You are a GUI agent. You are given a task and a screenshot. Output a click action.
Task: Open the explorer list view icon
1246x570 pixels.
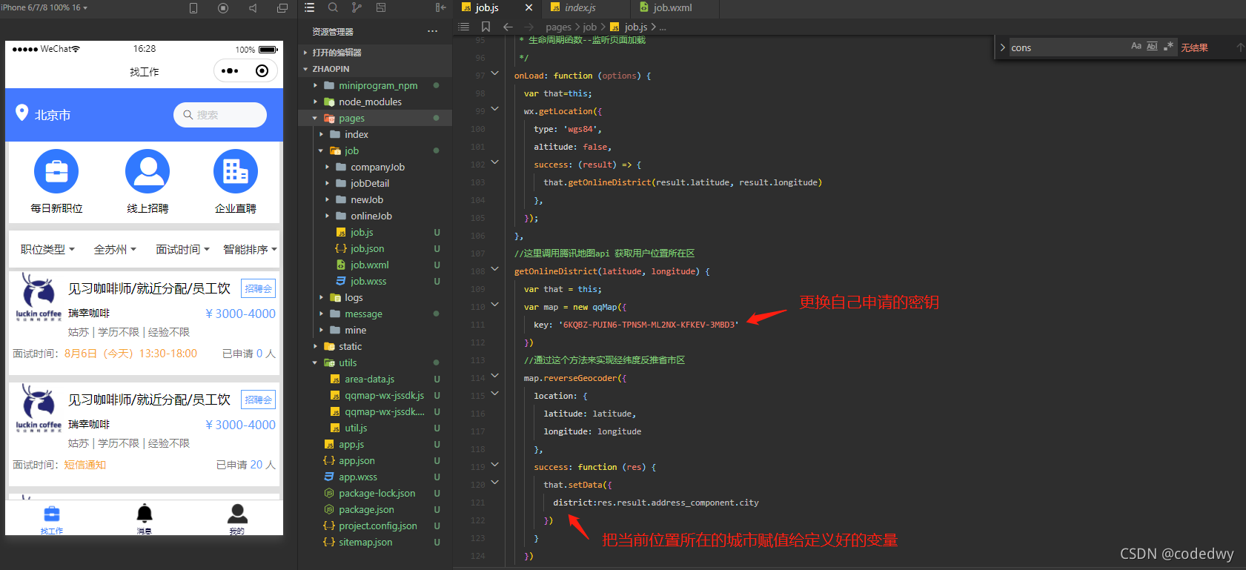click(x=310, y=7)
